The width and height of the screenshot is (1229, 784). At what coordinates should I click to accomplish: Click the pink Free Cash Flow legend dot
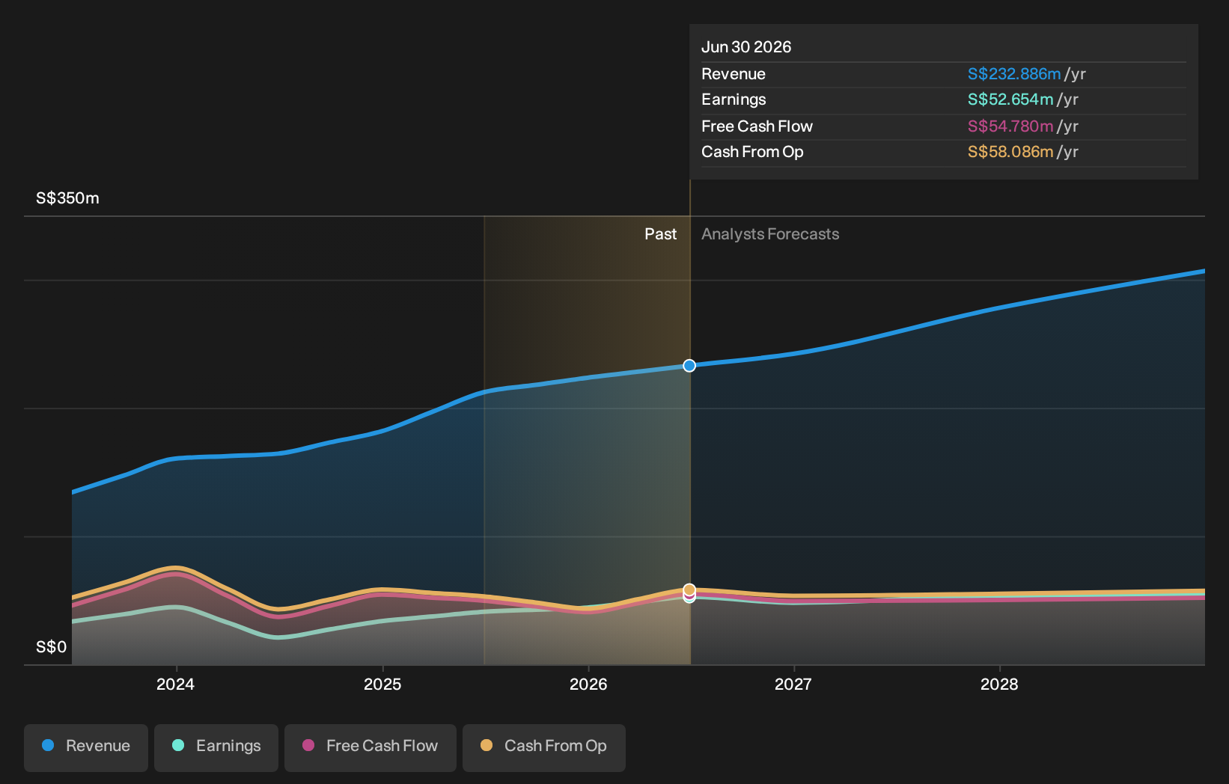pos(308,745)
